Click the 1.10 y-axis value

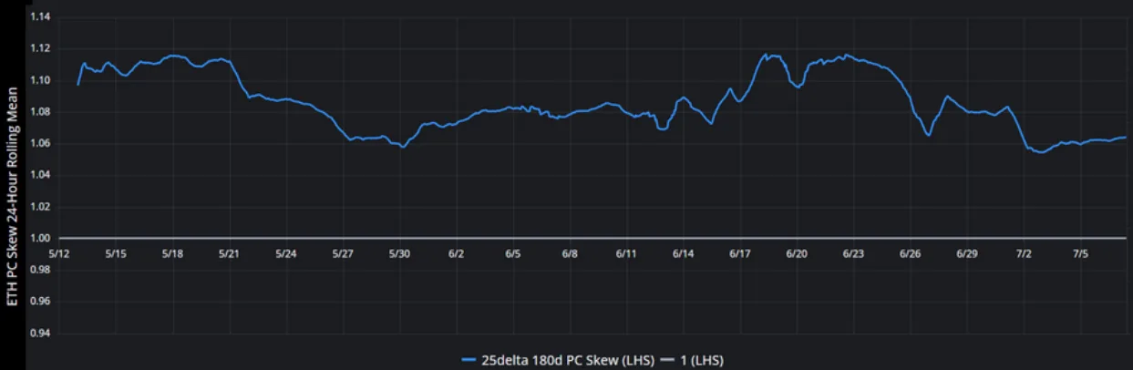40,81
